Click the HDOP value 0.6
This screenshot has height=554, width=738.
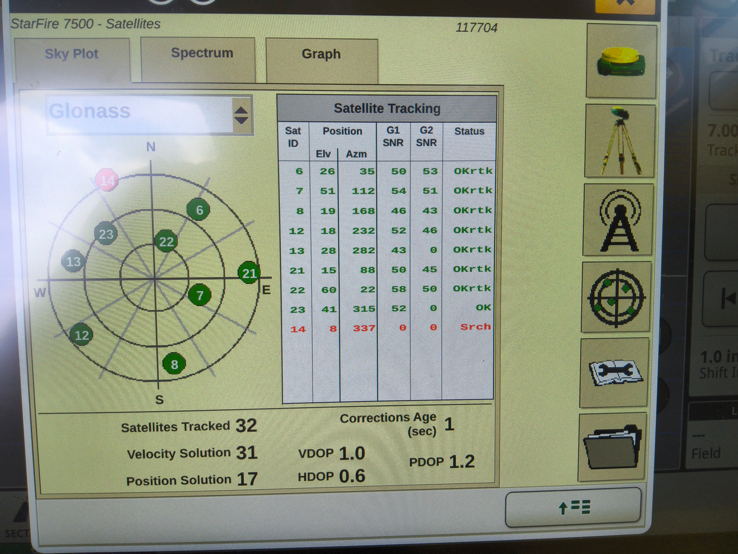click(x=352, y=476)
